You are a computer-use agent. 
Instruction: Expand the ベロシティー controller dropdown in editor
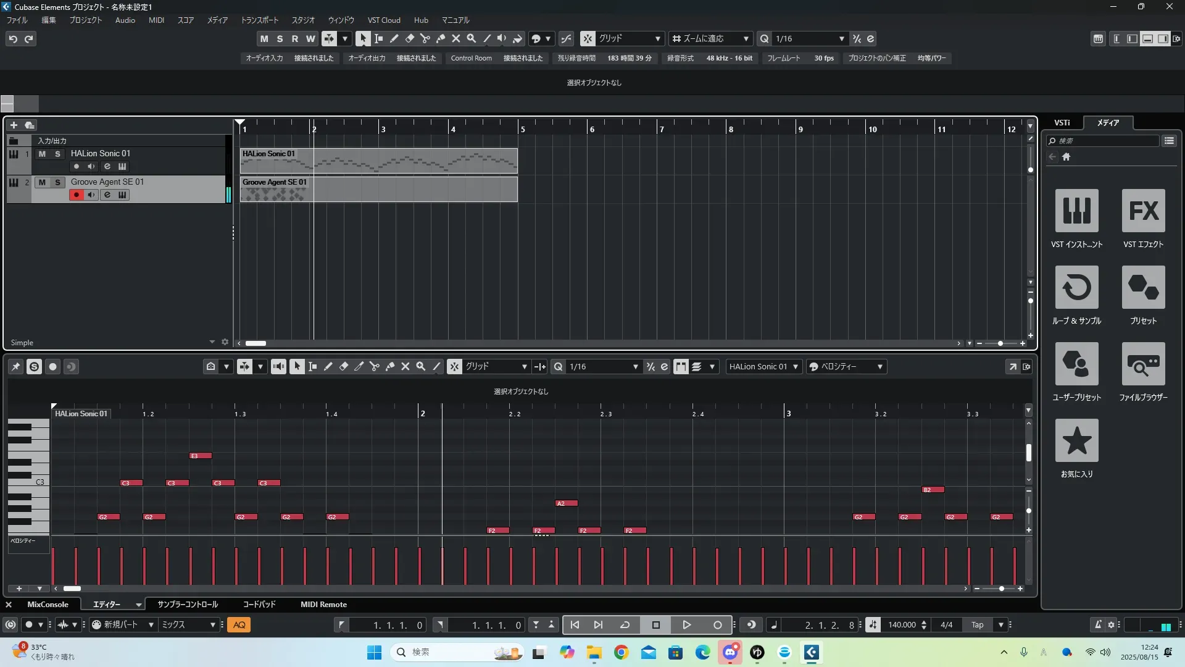pos(879,367)
